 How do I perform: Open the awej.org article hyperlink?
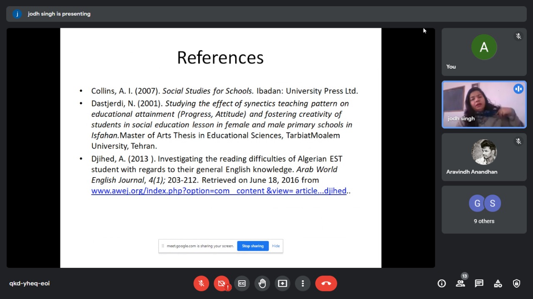219,191
